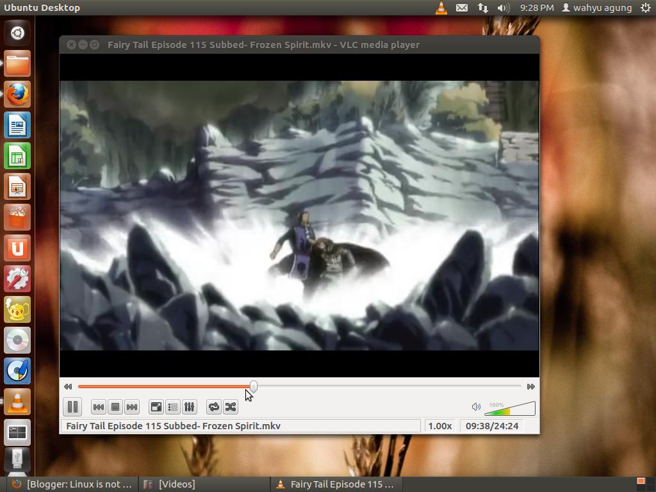Screen dimensions: 656x492
Task: Minimize the VLC window
Action: point(83,44)
